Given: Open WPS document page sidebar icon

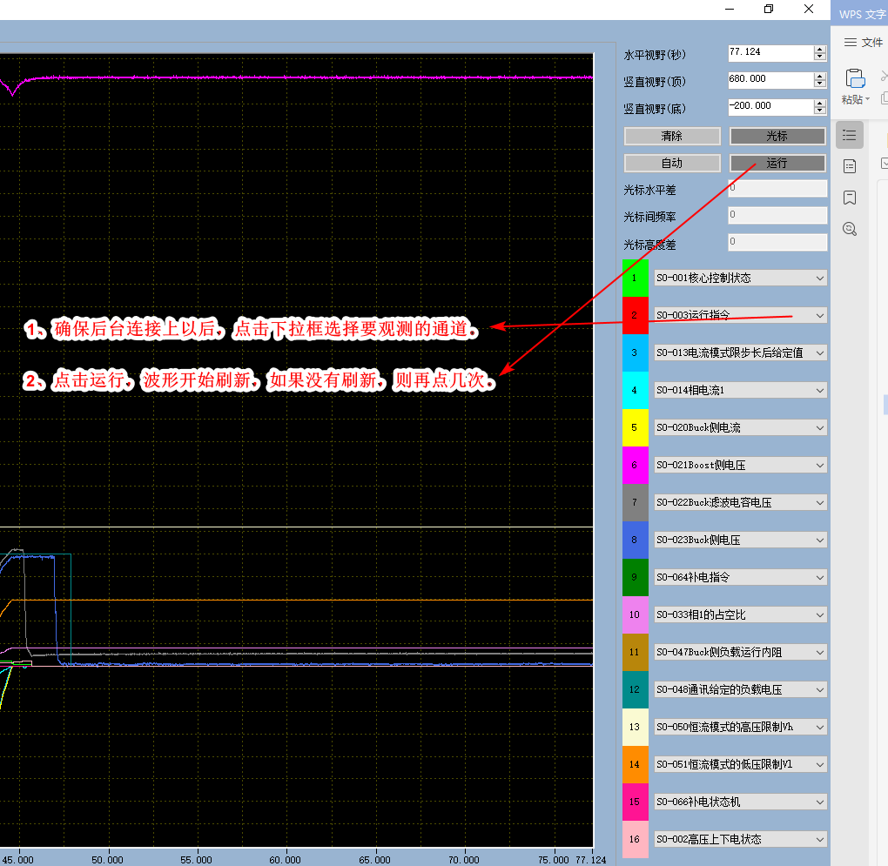Looking at the screenshot, I should coord(850,166).
